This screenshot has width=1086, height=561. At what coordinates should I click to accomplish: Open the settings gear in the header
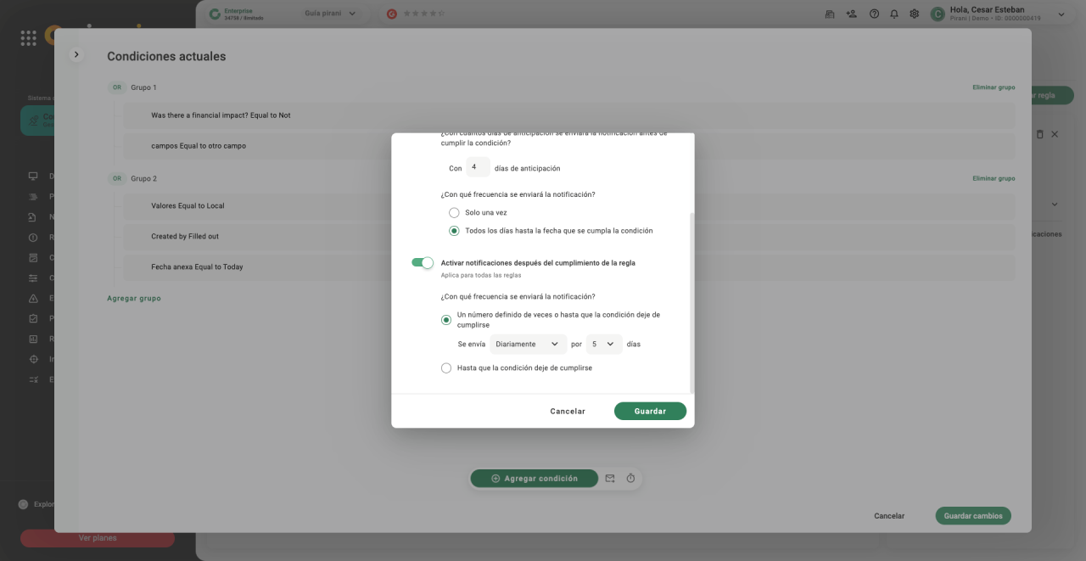coord(914,14)
